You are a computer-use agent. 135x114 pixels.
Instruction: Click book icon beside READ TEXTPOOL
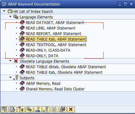(x=22, y=45)
